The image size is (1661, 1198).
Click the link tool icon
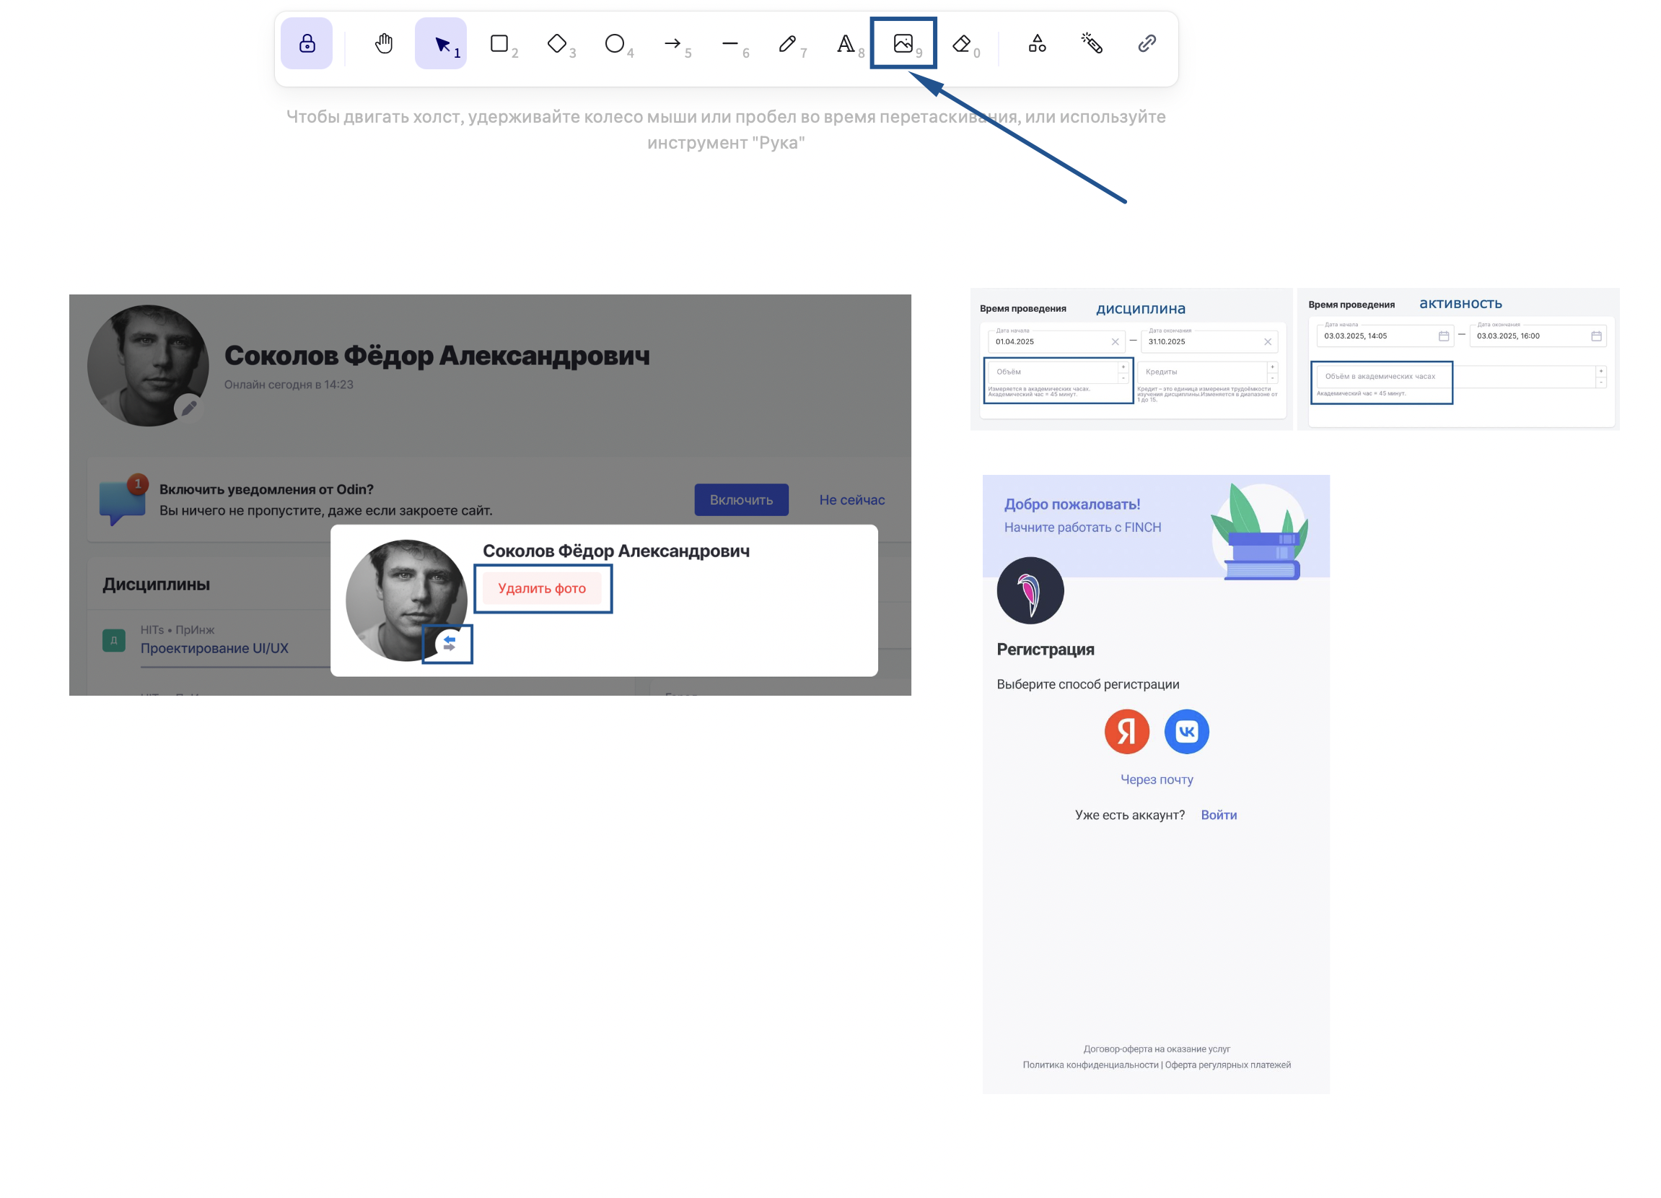click(1147, 43)
